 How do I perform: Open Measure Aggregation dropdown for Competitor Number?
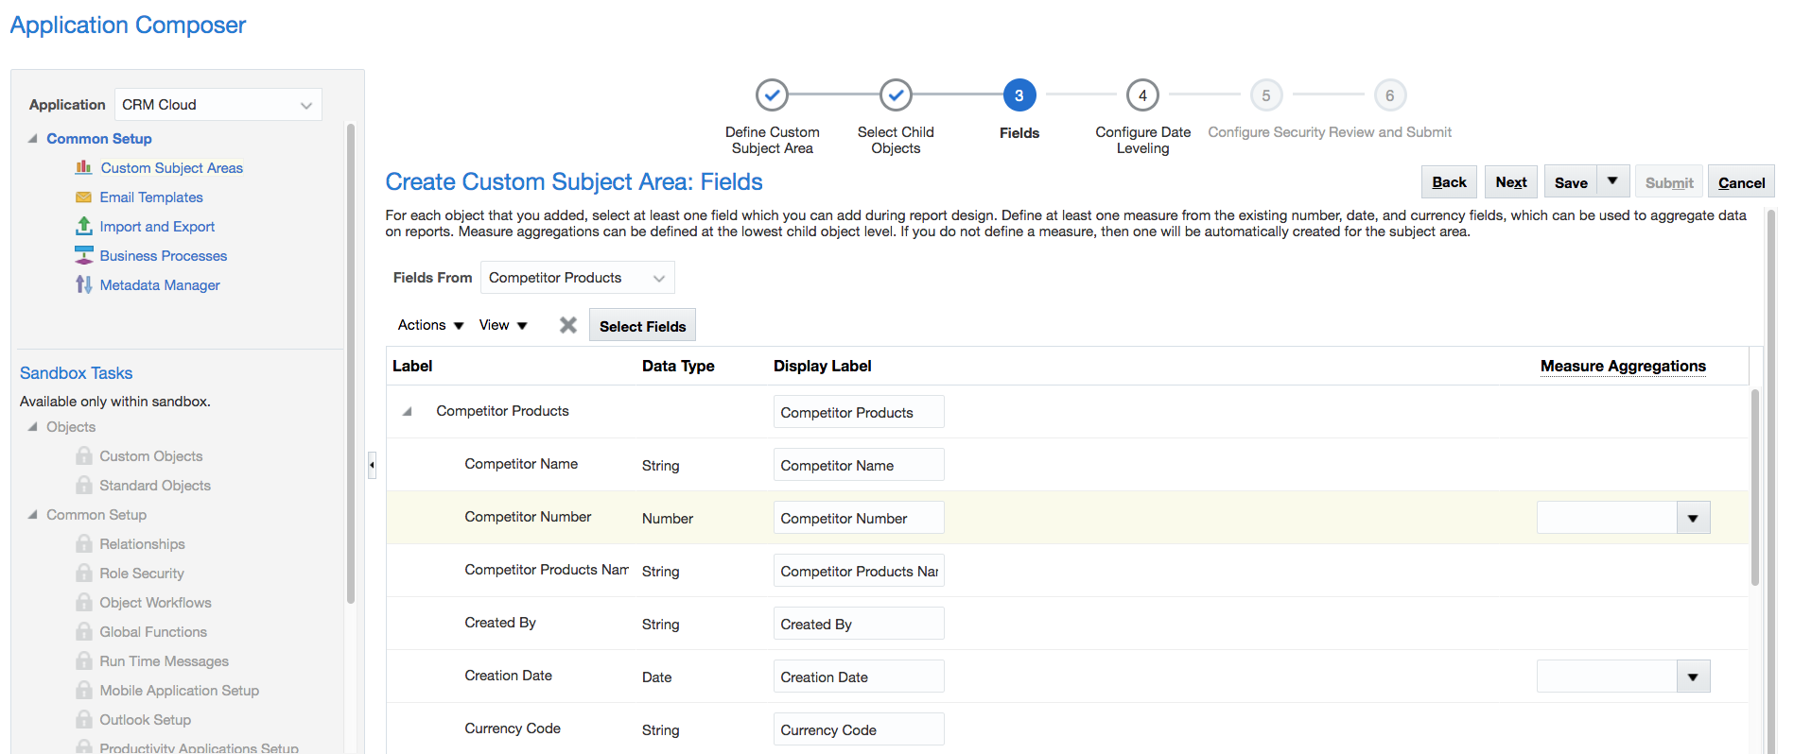tap(1692, 518)
